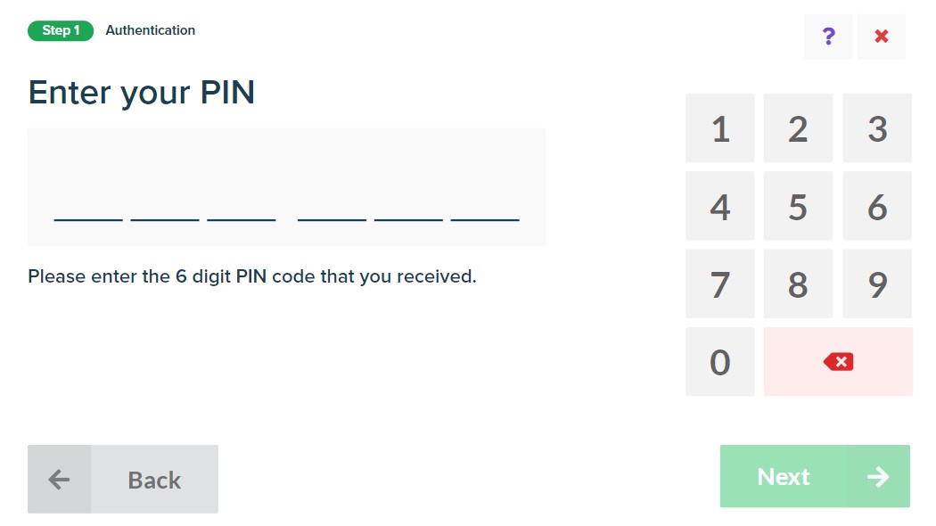Click the purple question mark help icon
The width and height of the screenshot is (936, 526).
point(828,37)
